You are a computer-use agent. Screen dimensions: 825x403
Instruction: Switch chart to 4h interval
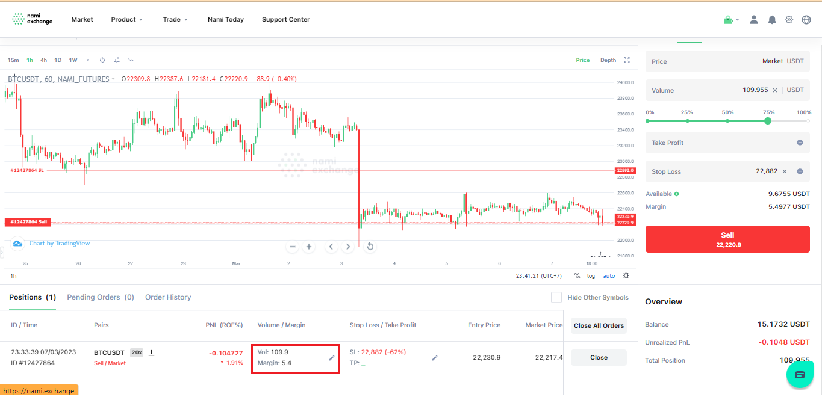click(x=44, y=60)
